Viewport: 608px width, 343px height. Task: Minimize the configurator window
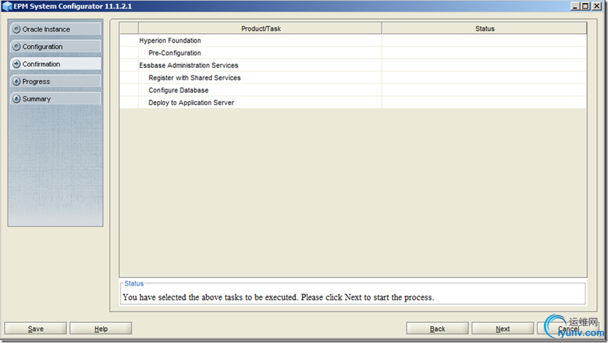point(575,6)
